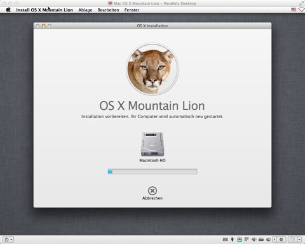Click the sound speaker status icon
Screen dimensions: 305x244
[254, 240]
